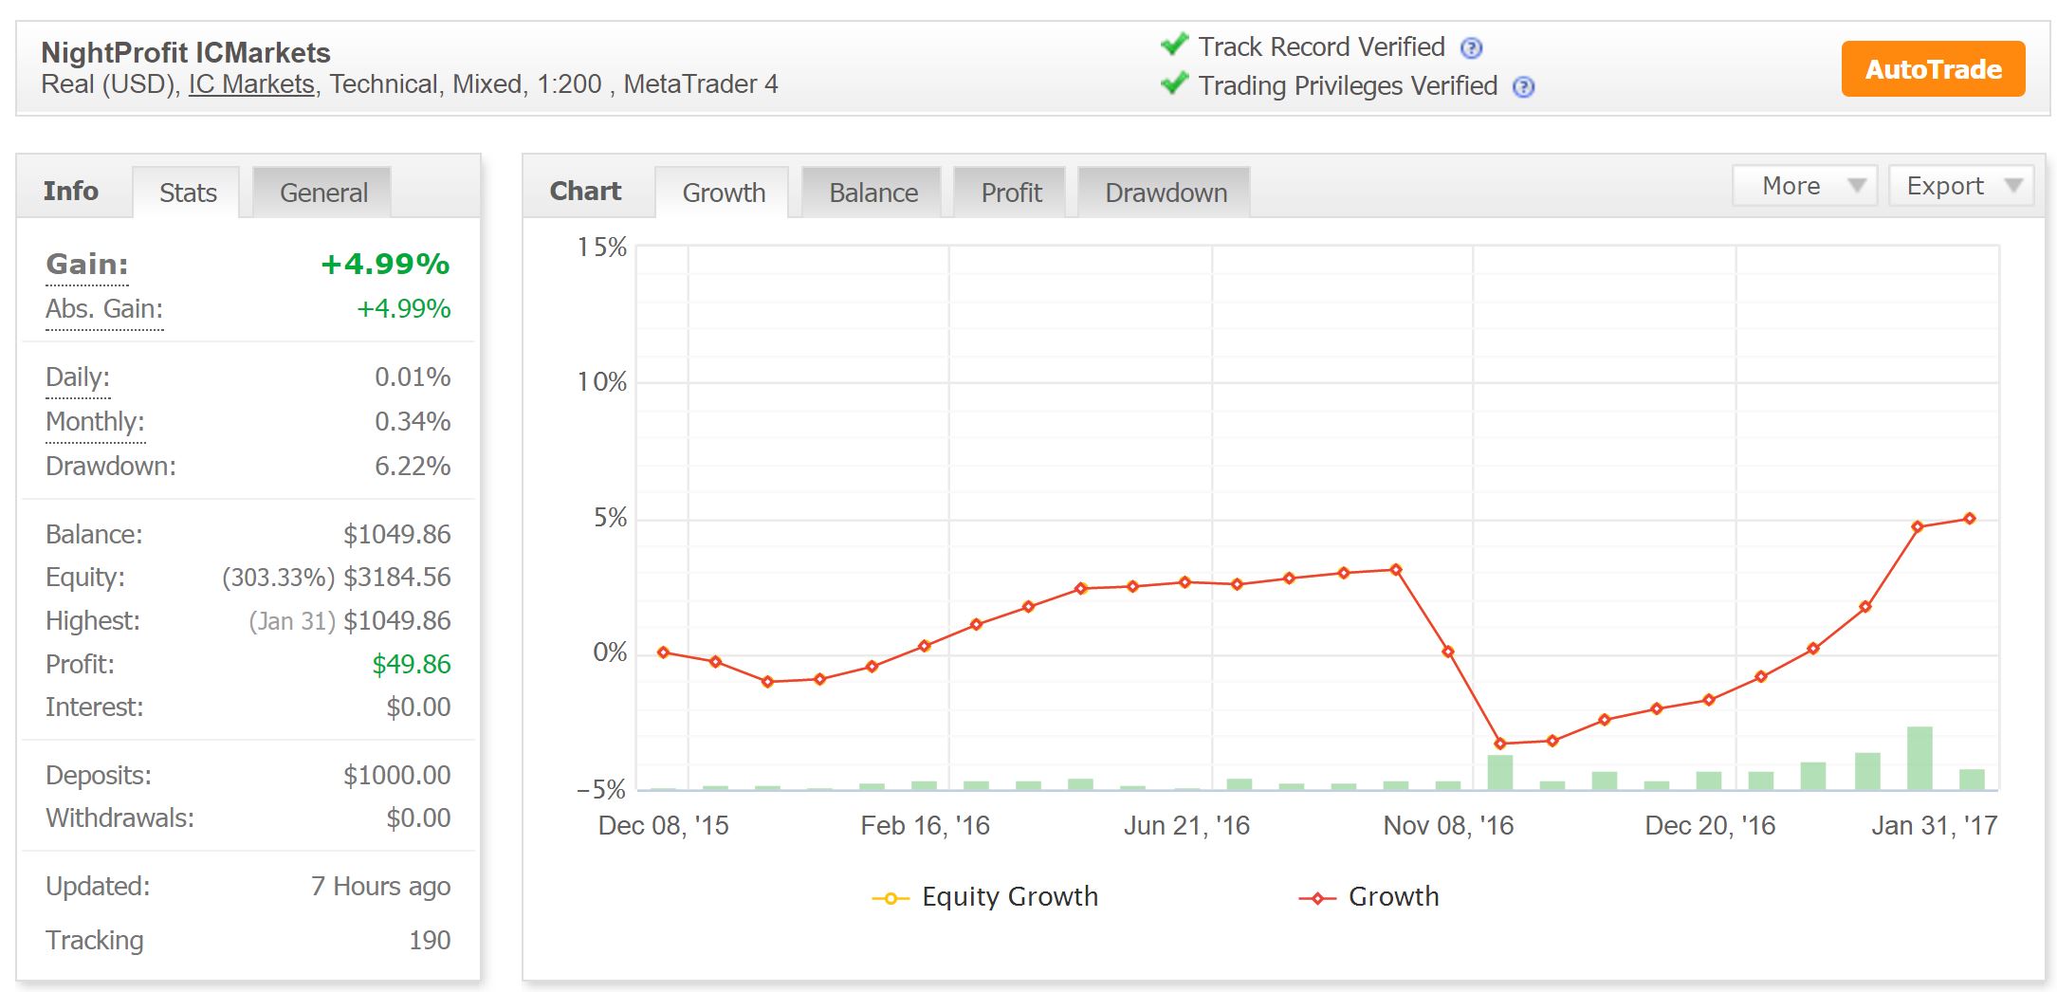Click the Monthly label

point(95,422)
